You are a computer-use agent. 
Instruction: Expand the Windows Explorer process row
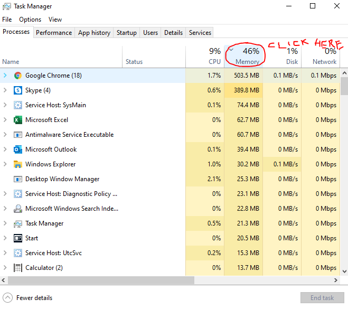[5, 164]
